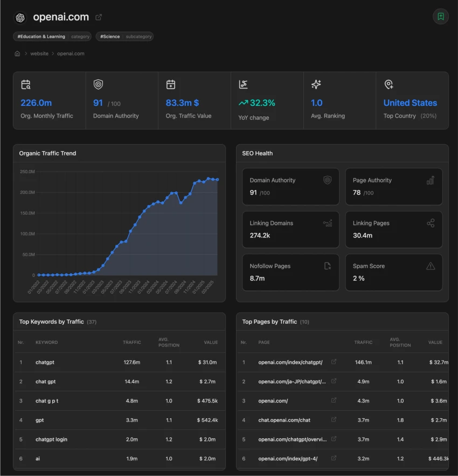Viewport: 458px width, 476px height.
Task: Open external link for openai.com/chatgpt/overvi... row
Action: pos(334,439)
